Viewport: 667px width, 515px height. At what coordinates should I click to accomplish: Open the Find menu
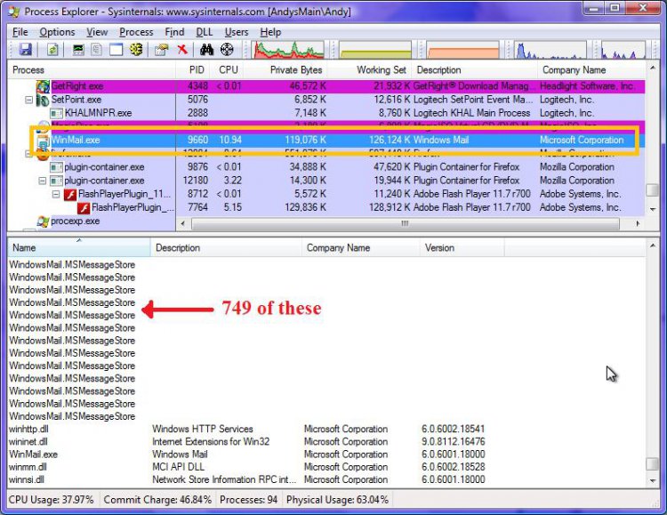click(x=174, y=32)
